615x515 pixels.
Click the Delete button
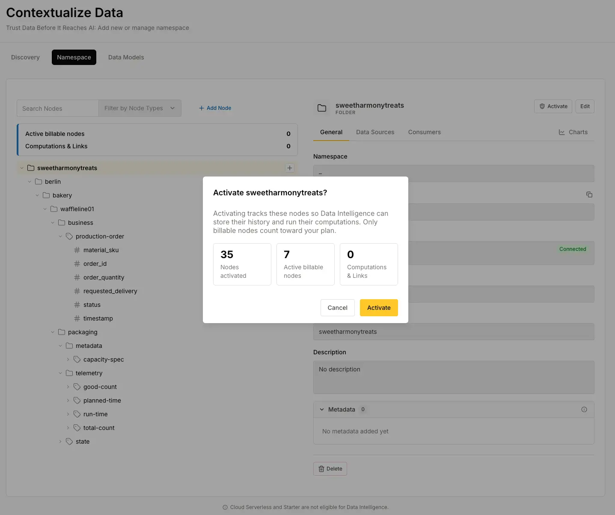330,469
